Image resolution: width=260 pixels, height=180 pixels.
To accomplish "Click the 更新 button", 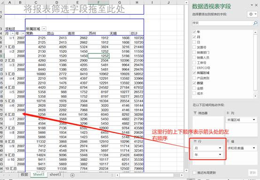I will pos(252,172).
